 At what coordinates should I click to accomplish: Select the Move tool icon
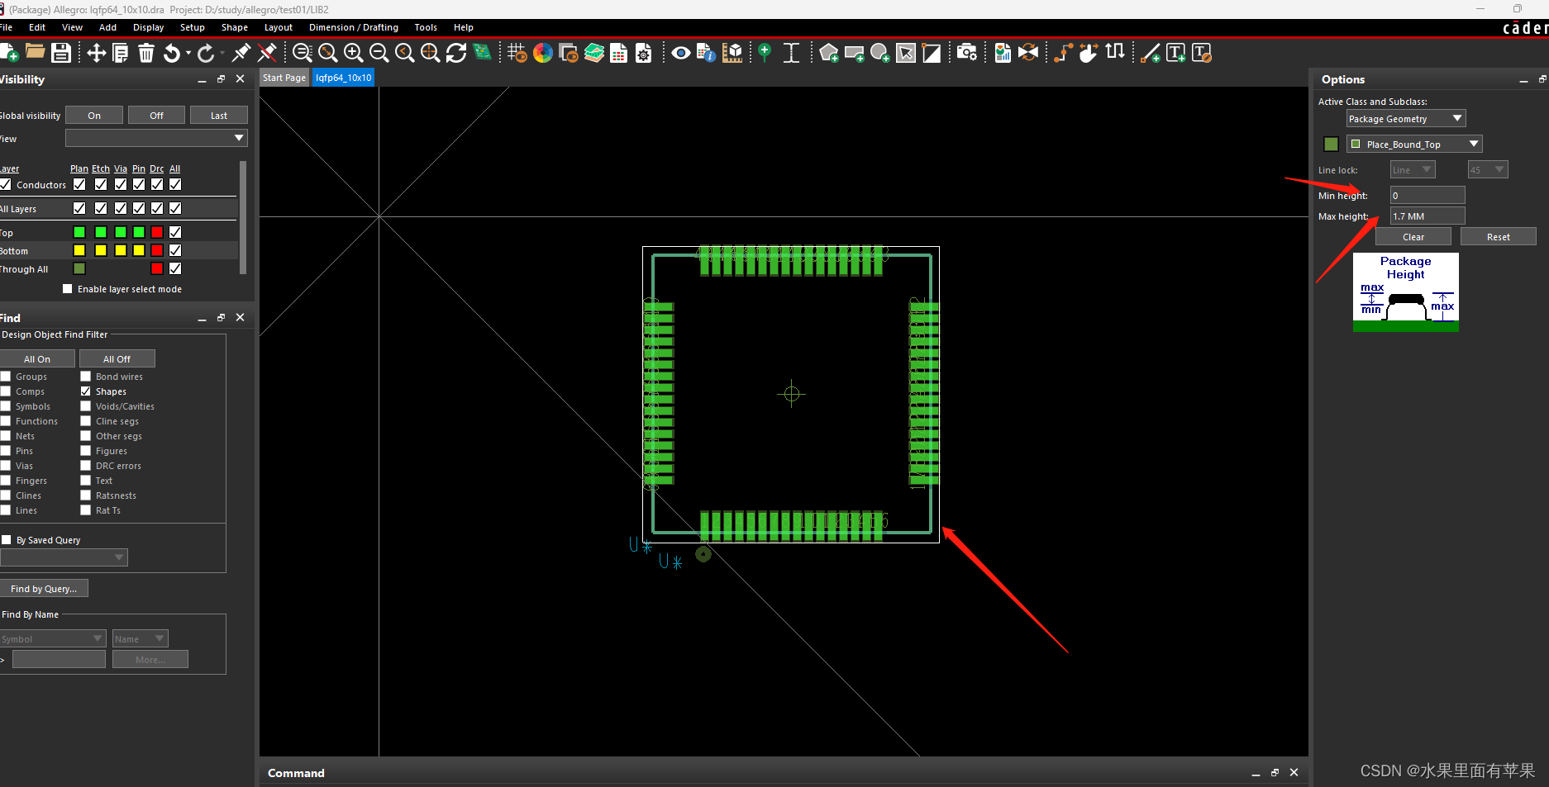(96, 54)
